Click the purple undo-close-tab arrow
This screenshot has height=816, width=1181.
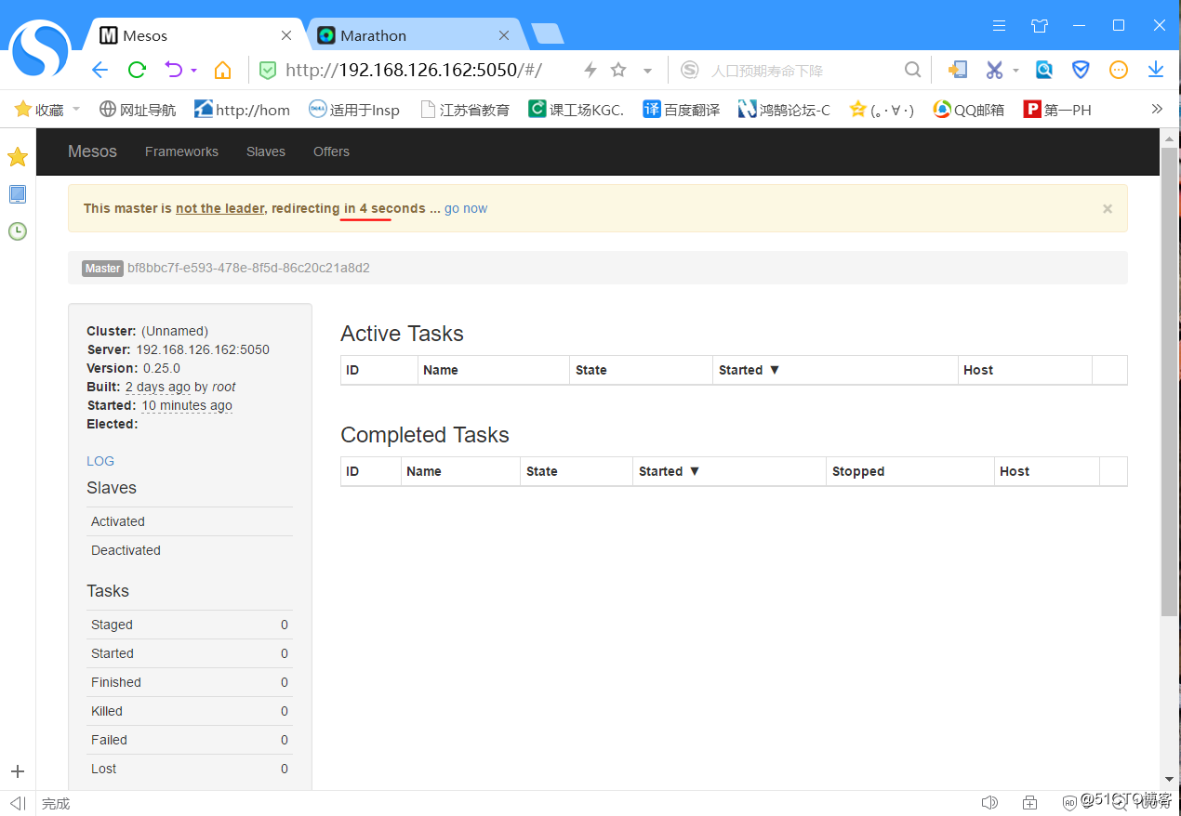(x=174, y=70)
